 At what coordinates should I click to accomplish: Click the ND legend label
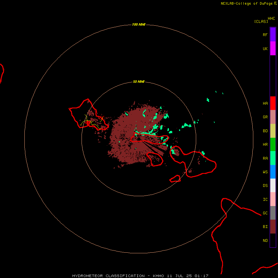click(265, 241)
